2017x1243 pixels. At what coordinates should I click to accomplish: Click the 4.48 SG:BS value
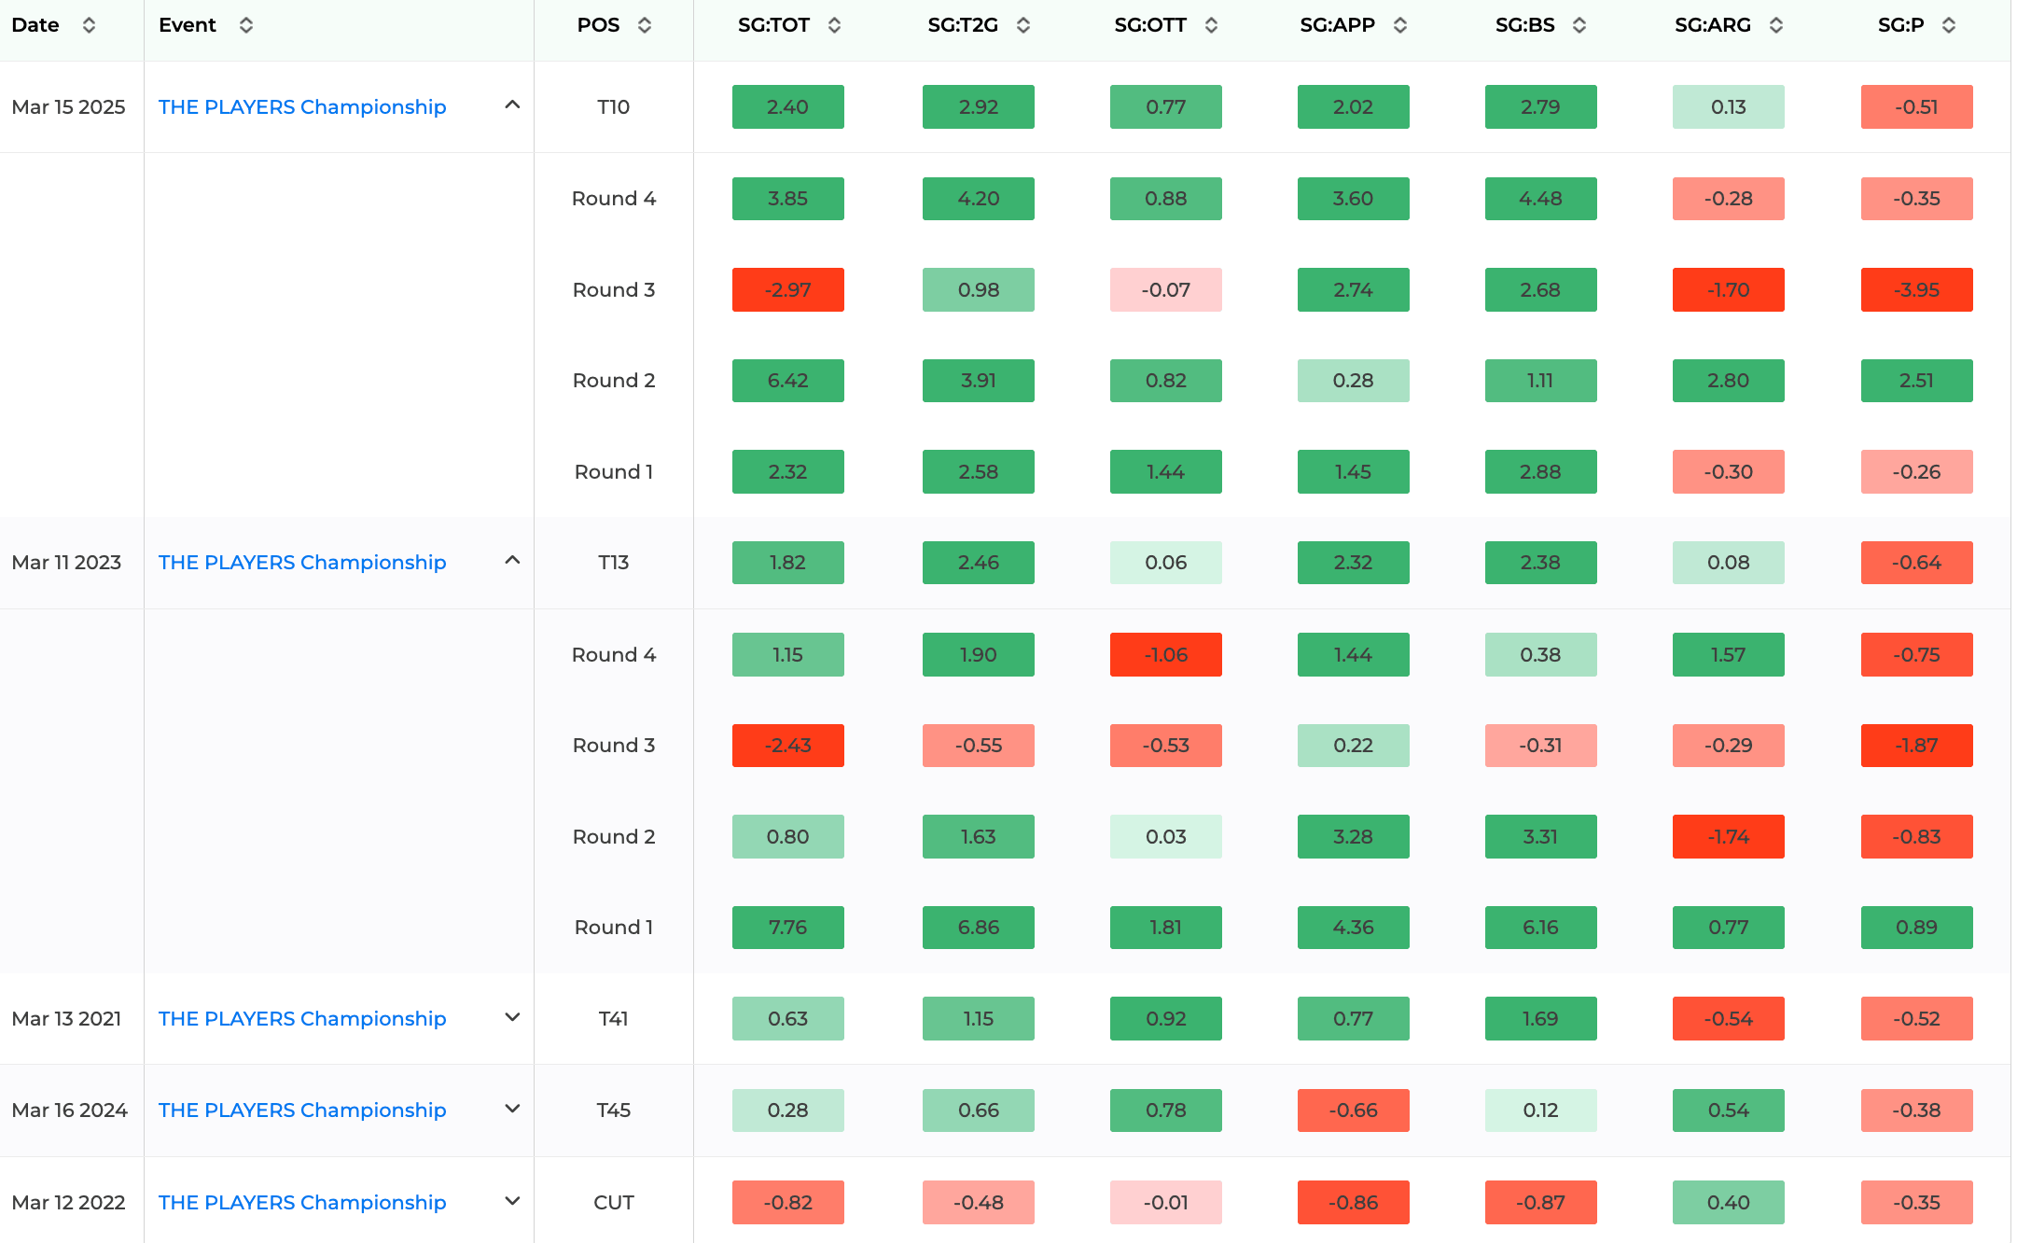pos(1541,199)
